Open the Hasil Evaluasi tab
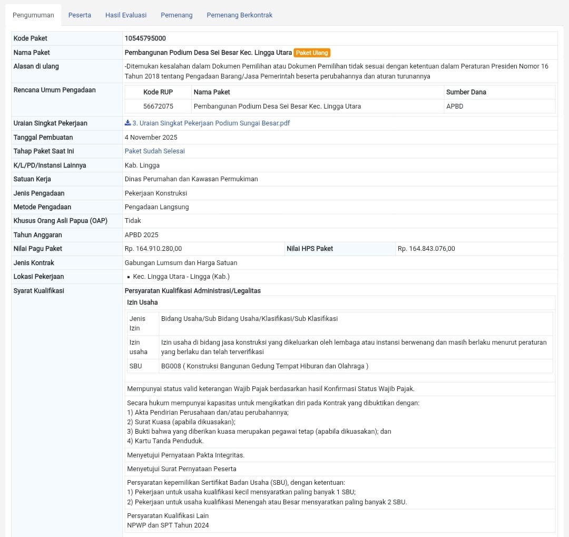Screen dimensions: 569x537 [126, 15]
